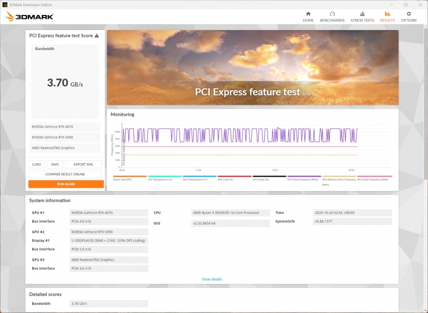Click the PCI Express feature test banner image

click(252, 67)
